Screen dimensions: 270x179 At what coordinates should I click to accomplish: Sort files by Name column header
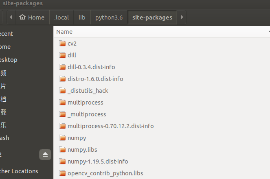pyautogui.click(x=64, y=32)
